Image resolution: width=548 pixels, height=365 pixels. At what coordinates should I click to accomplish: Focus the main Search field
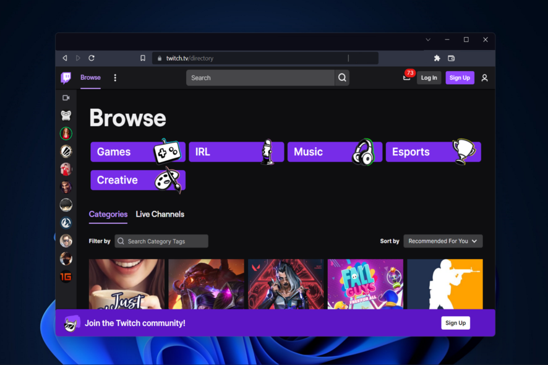260,77
